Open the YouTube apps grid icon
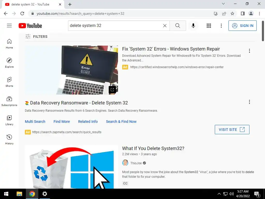The width and height of the screenshot is (265, 199). tap(209, 26)
